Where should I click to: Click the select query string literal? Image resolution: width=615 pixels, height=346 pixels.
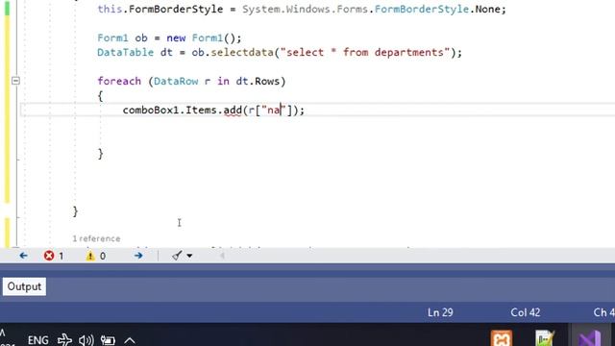point(365,52)
